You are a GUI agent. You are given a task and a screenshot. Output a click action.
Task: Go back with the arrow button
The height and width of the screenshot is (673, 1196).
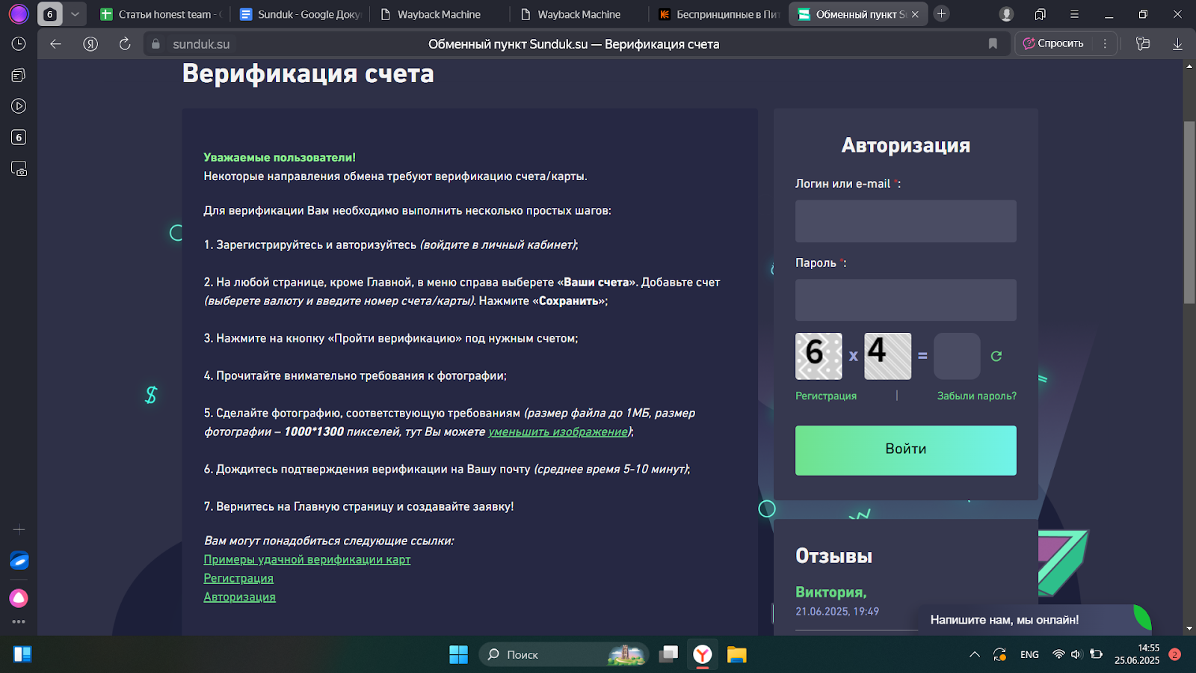55,44
